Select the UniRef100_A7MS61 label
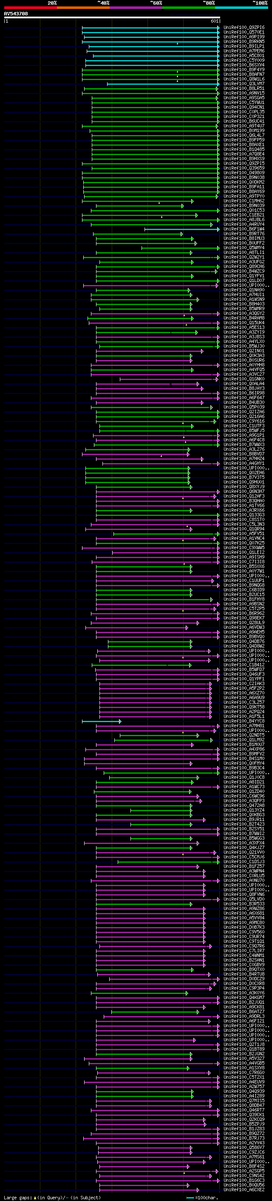Screen dimensions: 272x1201 point(244,1157)
